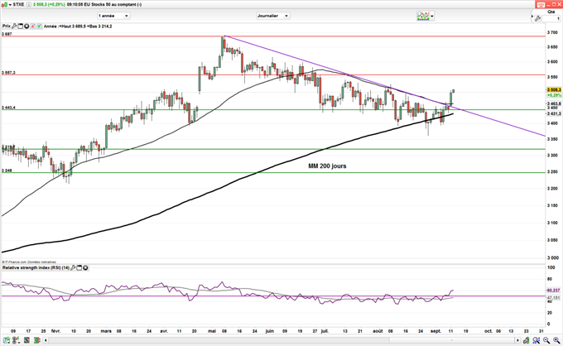Click the green indicator icon in Prix toolbar
The width and height of the screenshot is (563, 346).
point(39,26)
